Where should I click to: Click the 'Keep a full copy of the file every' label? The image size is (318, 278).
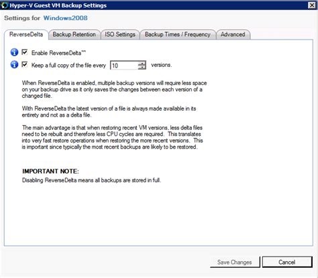(x=68, y=65)
